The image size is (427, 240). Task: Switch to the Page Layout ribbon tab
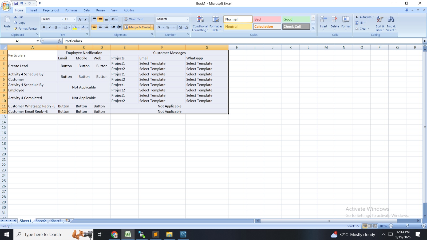point(51,10)
